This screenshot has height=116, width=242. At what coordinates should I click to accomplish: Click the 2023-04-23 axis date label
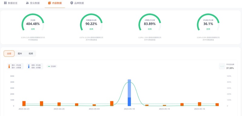coord(24,109)
